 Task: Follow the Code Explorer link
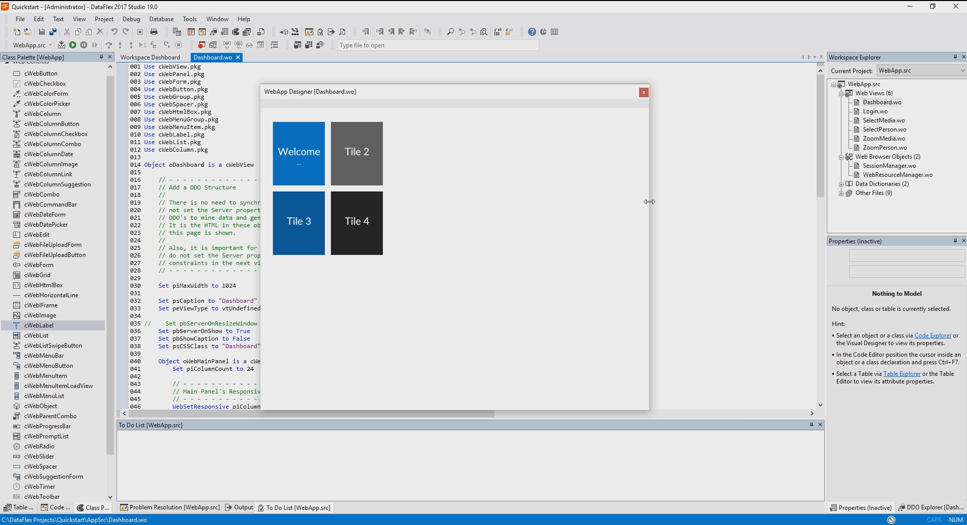(933, 336)
